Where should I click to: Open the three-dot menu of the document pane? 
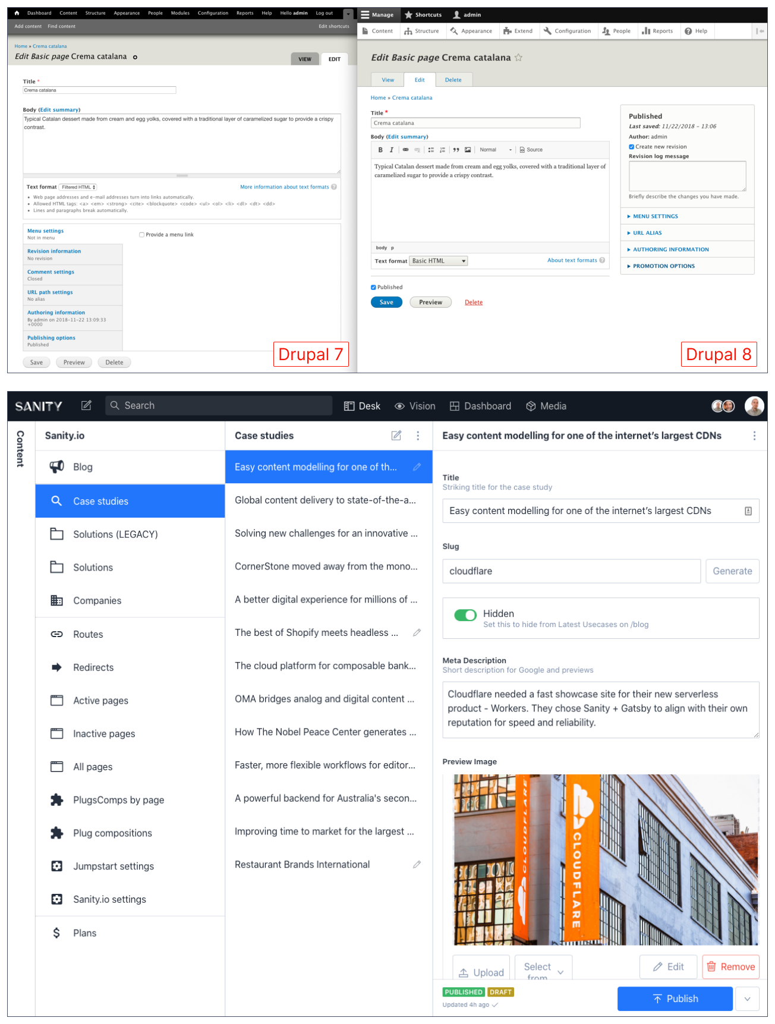tap(754, 436)
